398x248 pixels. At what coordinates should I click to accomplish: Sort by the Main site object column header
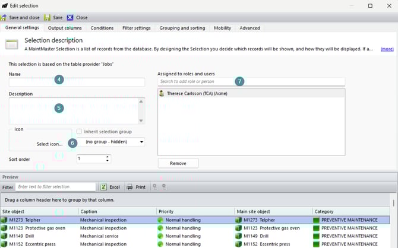(273, 211)
